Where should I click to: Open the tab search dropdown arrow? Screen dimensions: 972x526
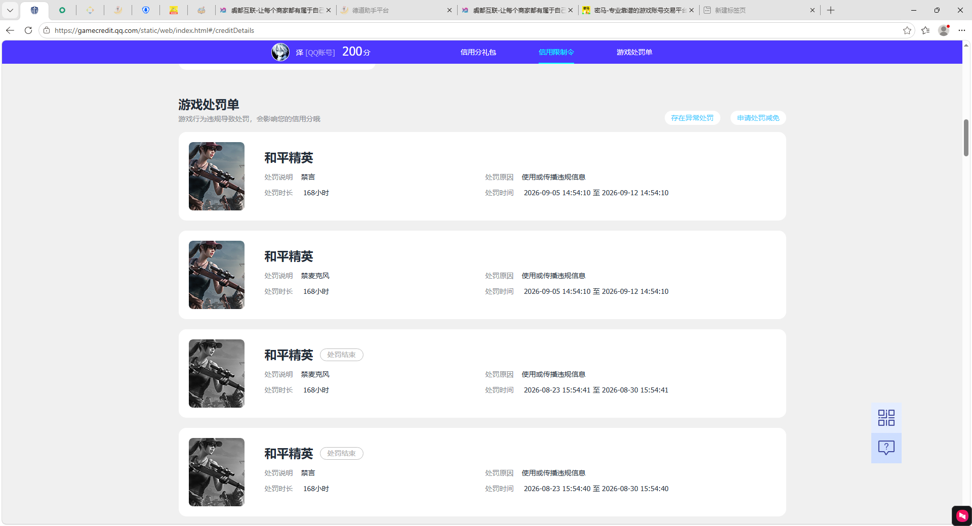tap(10, 10)
